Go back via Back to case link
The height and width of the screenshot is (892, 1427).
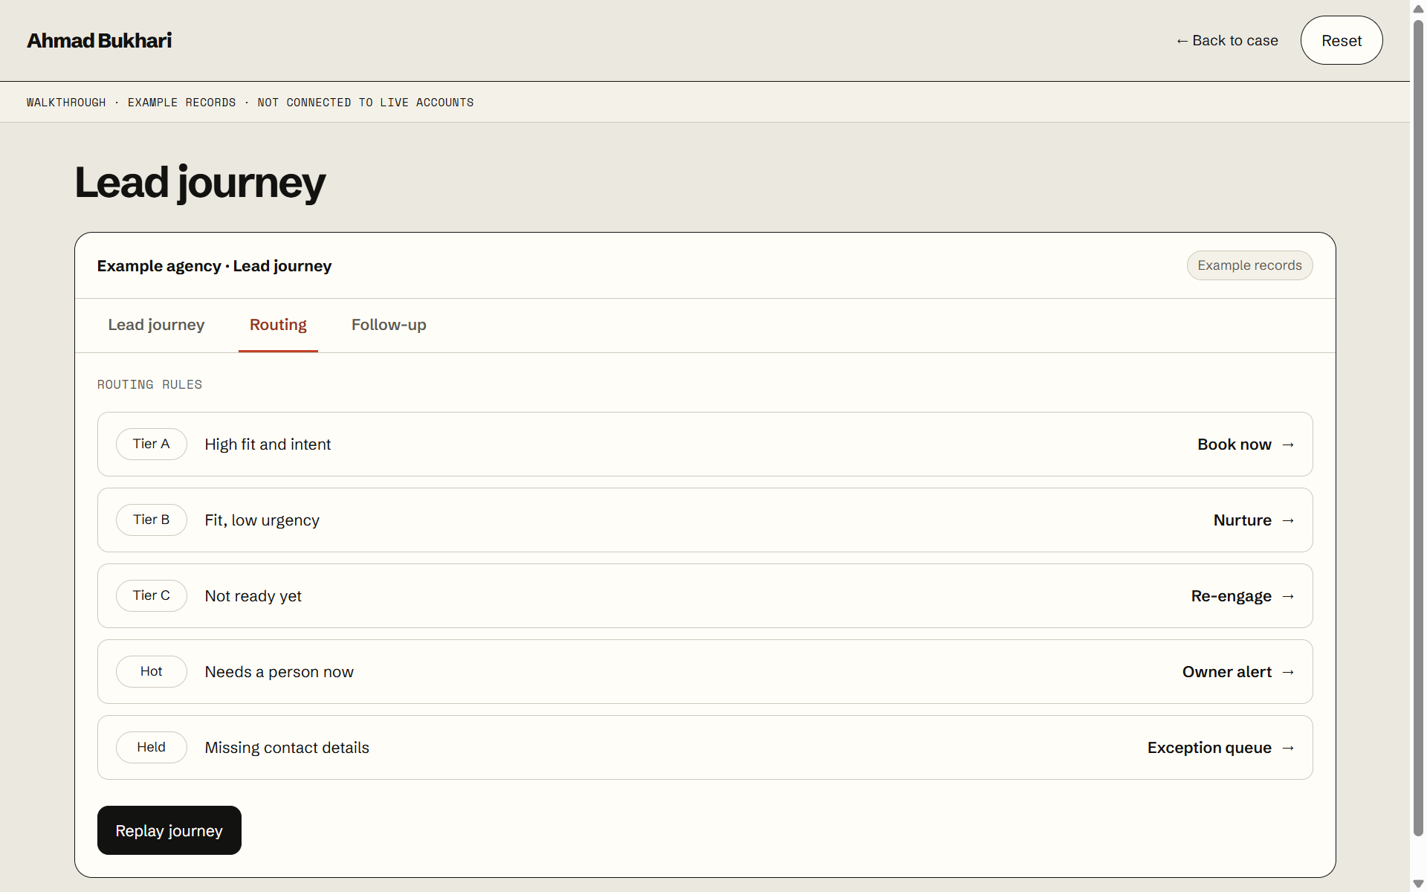pyautogui.click(x=1227, y=40)
